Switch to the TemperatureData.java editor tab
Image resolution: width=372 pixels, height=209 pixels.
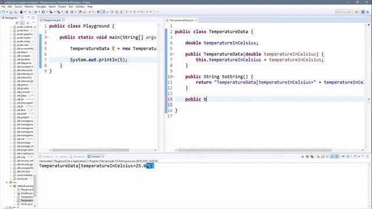coord(181,20)
